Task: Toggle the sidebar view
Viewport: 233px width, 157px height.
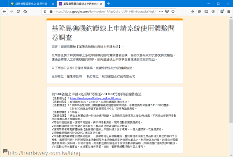Action: coord(206,11)
